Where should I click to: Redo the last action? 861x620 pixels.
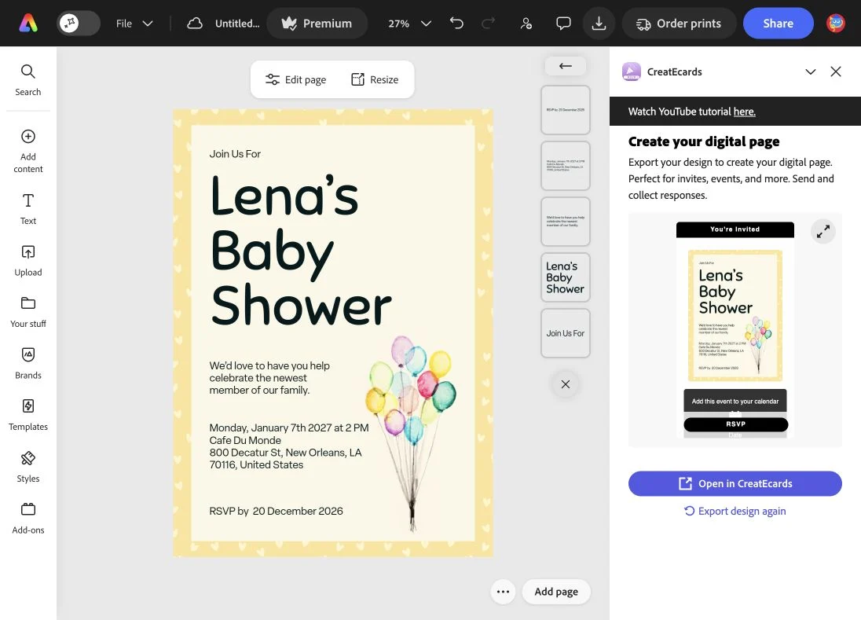488,23
